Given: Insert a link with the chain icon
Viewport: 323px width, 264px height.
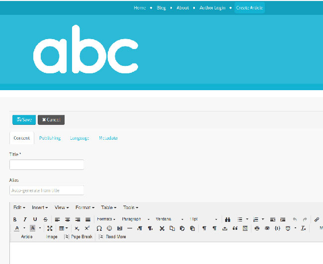Looking at the screenshot, I should [x=317, y=219].
